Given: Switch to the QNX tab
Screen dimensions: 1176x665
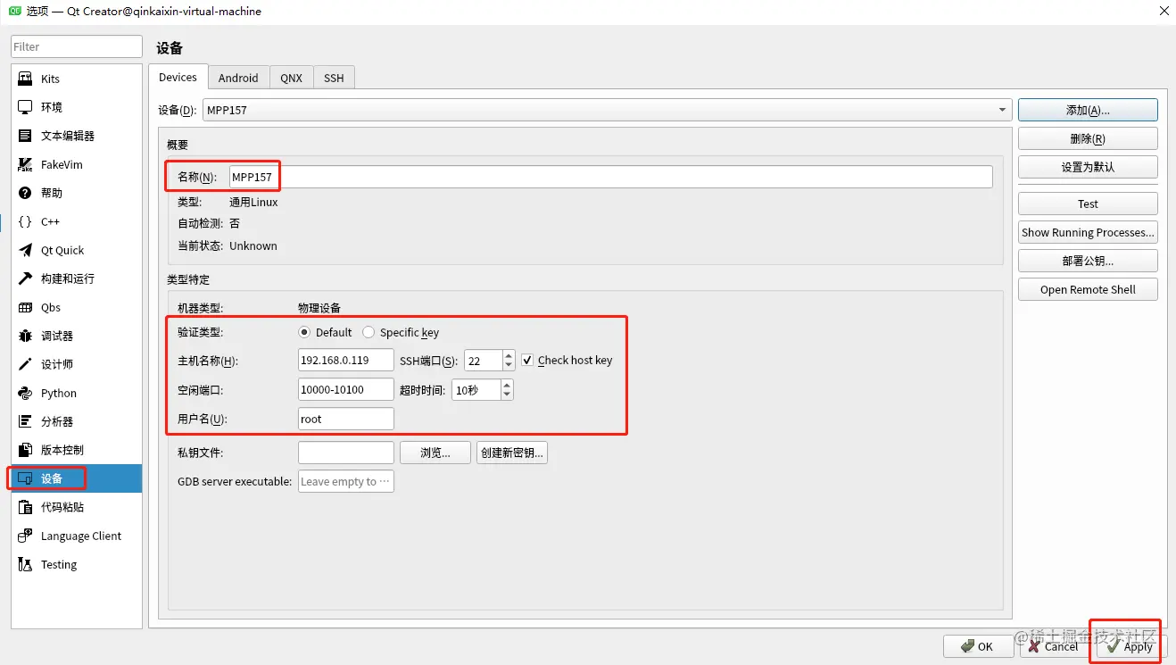Looking at the screenshot, I should pos(291,78).
